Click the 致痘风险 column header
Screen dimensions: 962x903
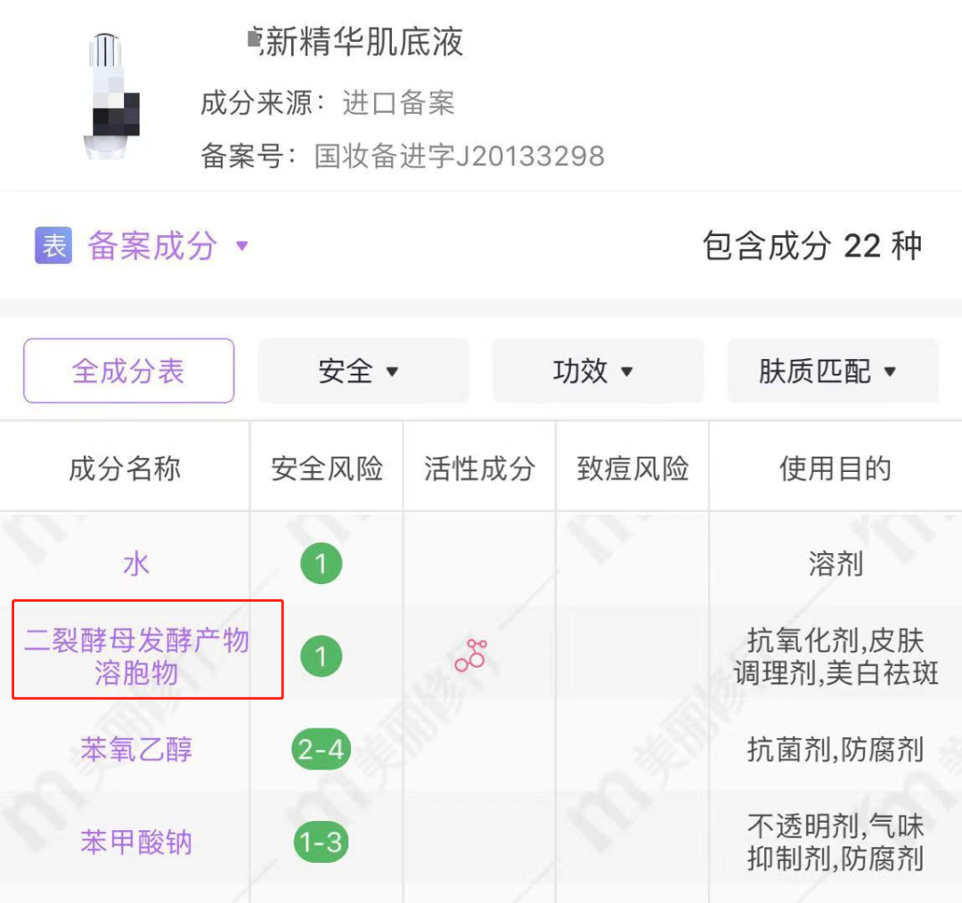point(632,468)
